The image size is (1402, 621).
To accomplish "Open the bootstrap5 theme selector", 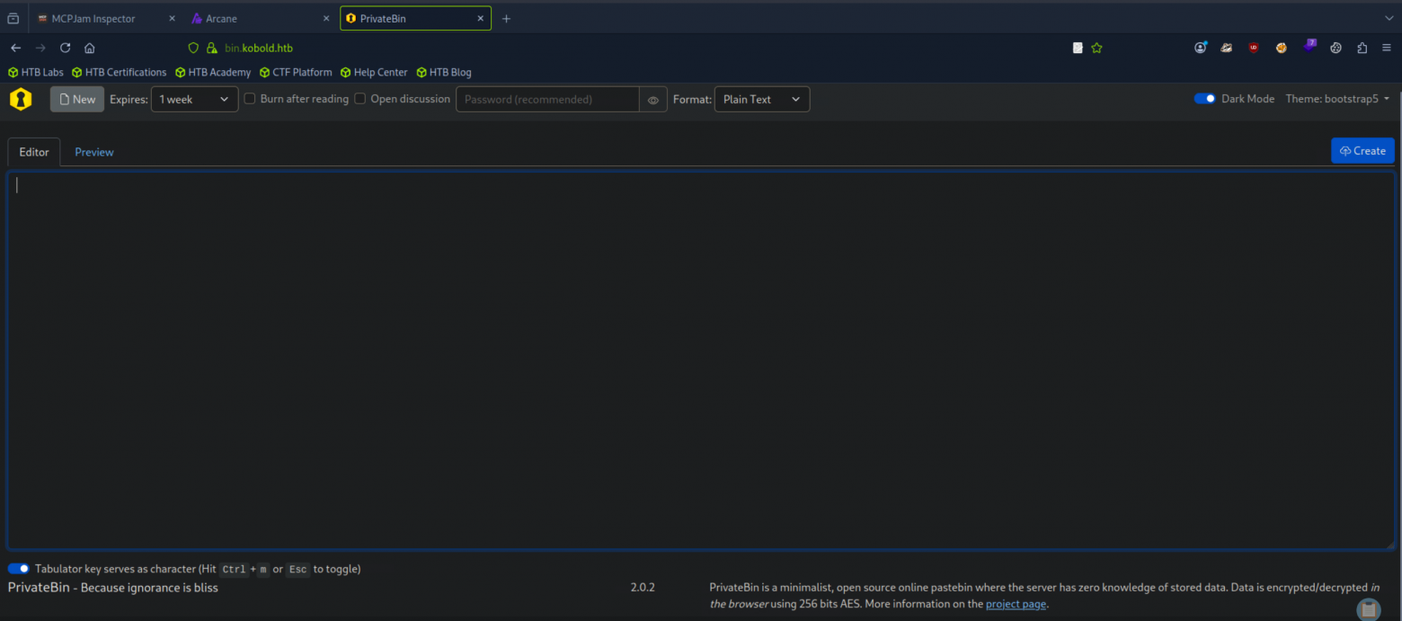I will [x=1337, y=99].
